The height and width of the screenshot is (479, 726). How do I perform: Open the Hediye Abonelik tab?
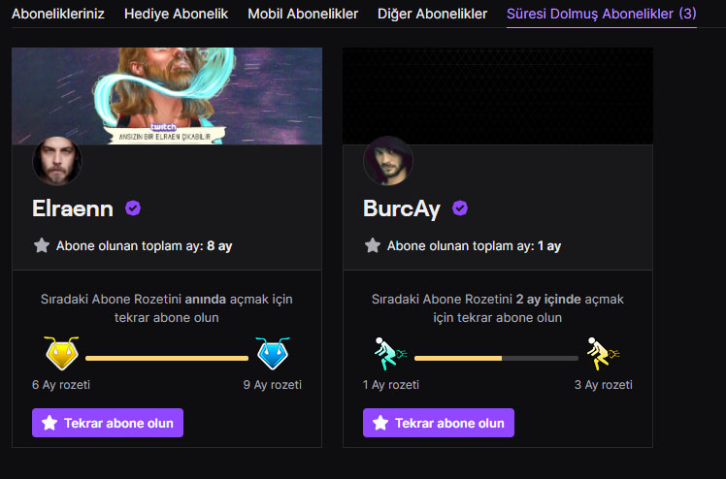click(x=176, y=14)
